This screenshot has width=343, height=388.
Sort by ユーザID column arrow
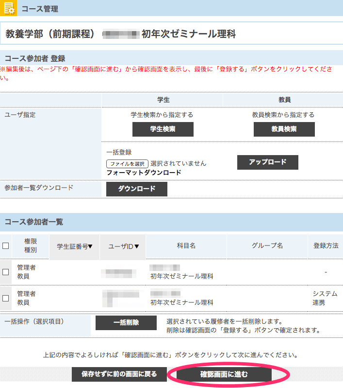click(x=137, y=247)
